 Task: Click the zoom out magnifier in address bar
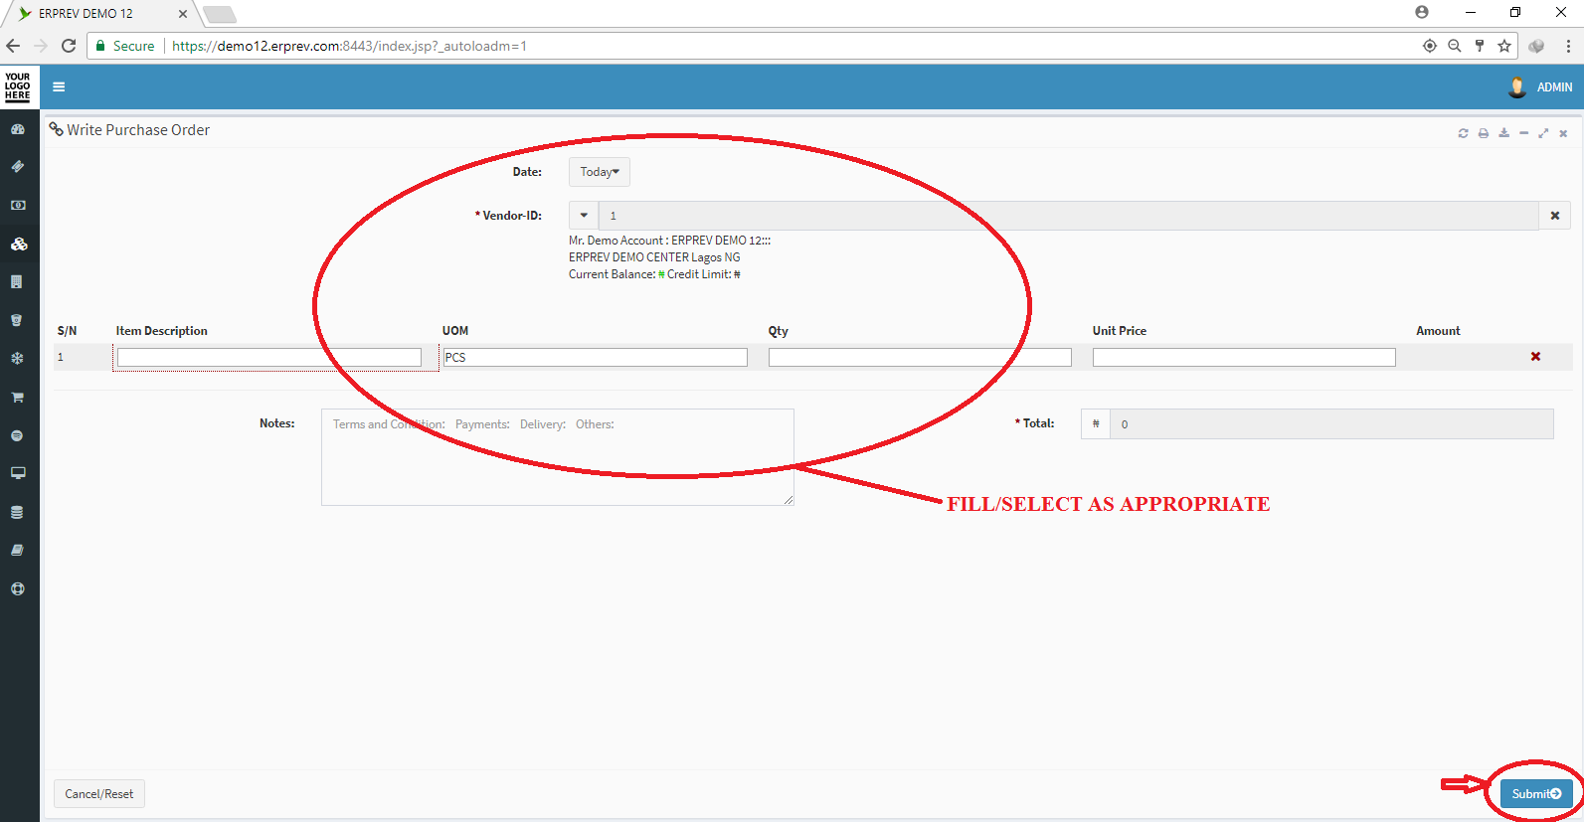tap(1455, 46)
